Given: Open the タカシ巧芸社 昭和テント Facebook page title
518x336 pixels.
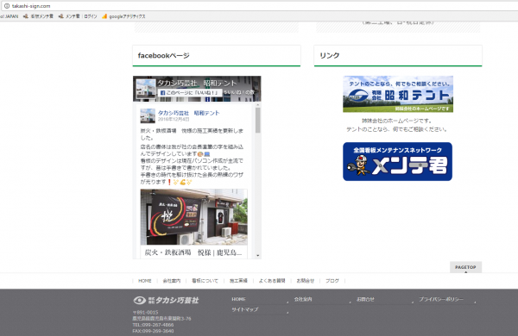Looking at the screenshot, I should pos(197,83).
